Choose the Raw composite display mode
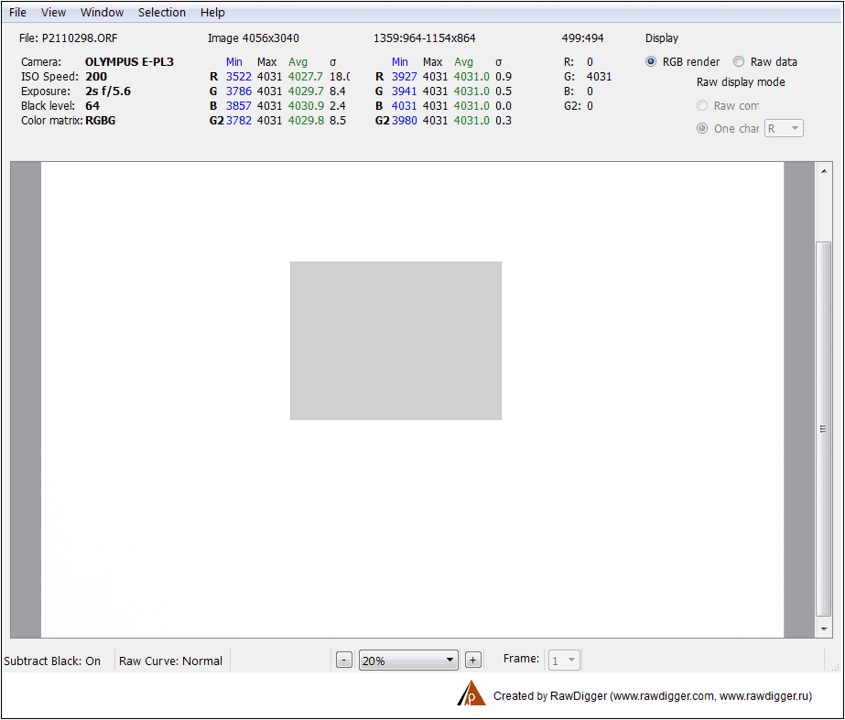The height and width of the screenshot is (720, 845). (x=703, y=106)
